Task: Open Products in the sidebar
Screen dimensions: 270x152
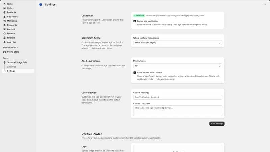Action: [18, 12]
